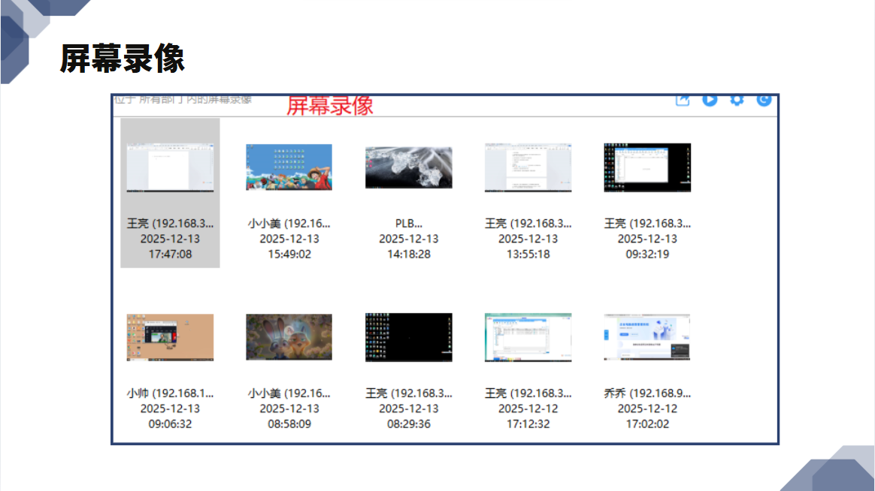Click the label text PLB...
The image size is (875, 491).
coord(408,224)
